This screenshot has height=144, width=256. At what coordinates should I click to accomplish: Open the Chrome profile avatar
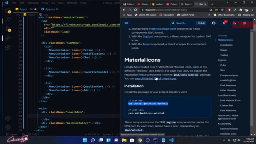(246, 10)
